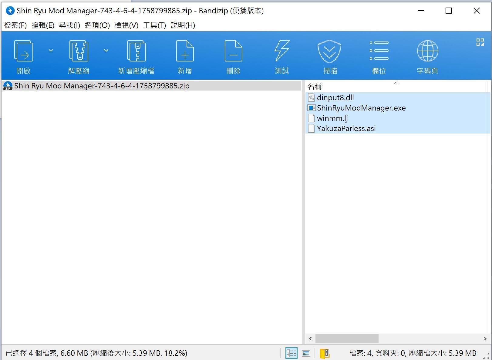Expand the dropdown arrow next to 解壓縮

pos(106,51)
